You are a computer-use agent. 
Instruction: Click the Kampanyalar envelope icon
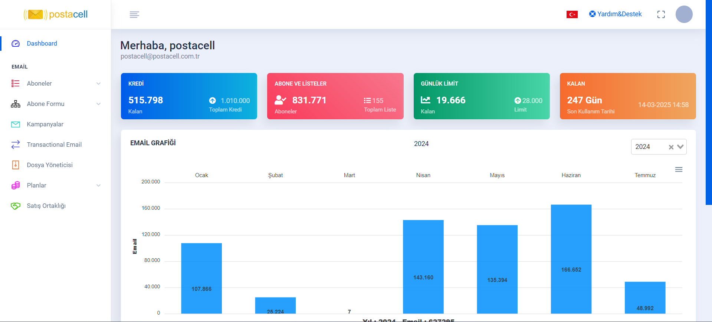16,125
